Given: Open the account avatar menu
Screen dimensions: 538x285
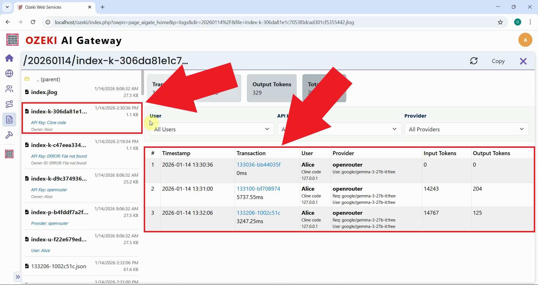Looking at the screenshot, I should click(x=525, y=40).
